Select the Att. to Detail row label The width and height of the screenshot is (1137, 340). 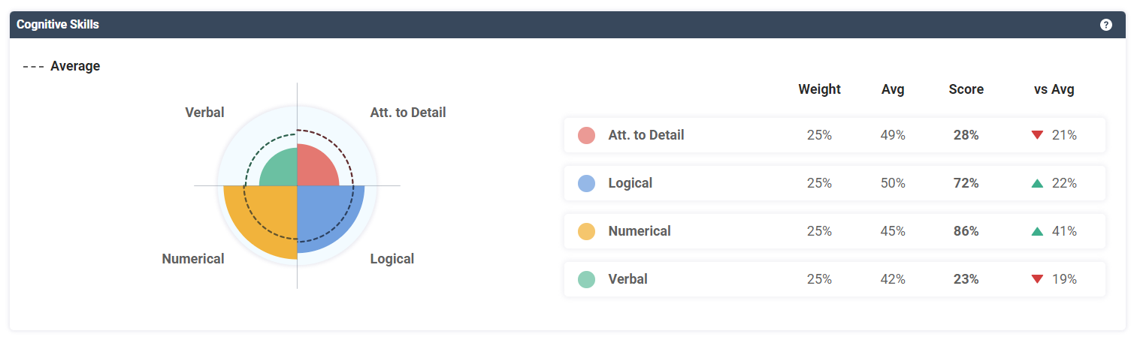click(x=646, y=135)
